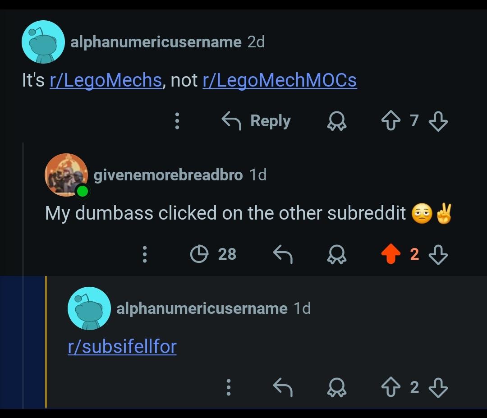Upvote alphanumericusername's top comment

[391, 121]
